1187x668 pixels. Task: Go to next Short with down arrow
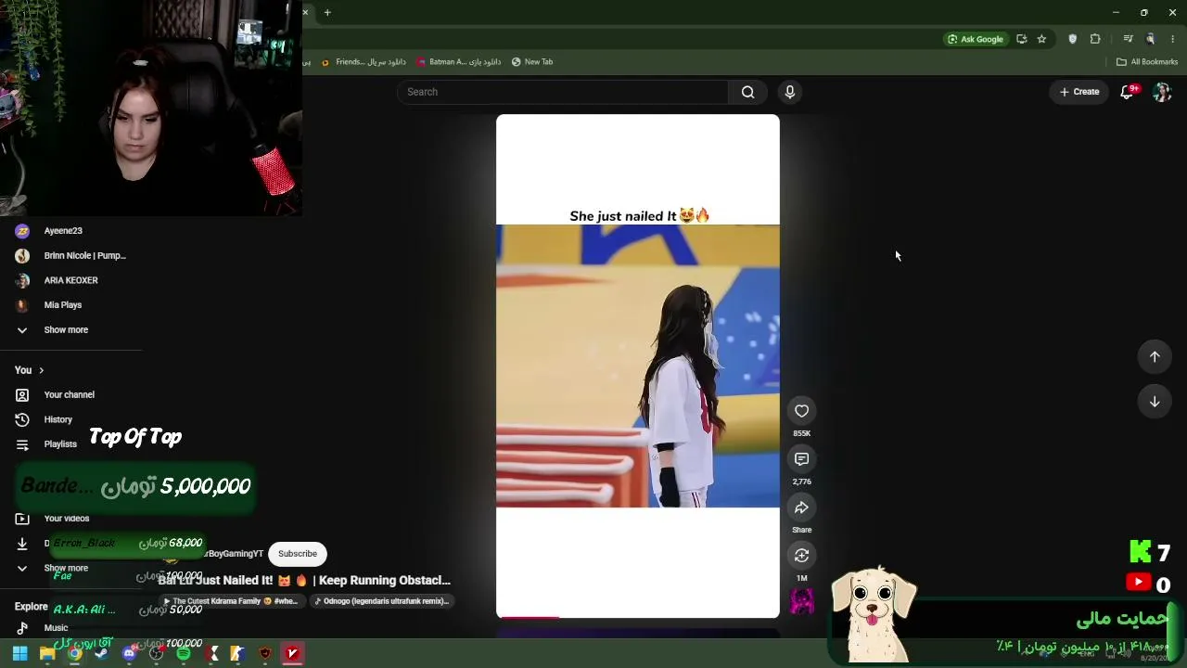[1155, 402]
